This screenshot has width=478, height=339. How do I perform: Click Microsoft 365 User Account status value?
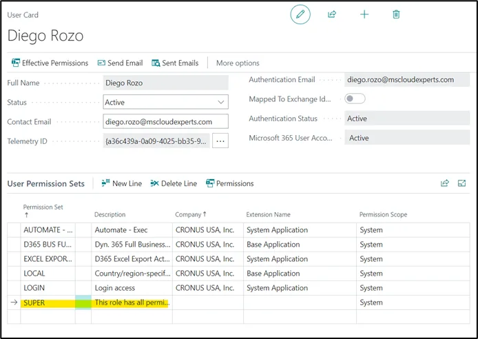tap(407, 138)
